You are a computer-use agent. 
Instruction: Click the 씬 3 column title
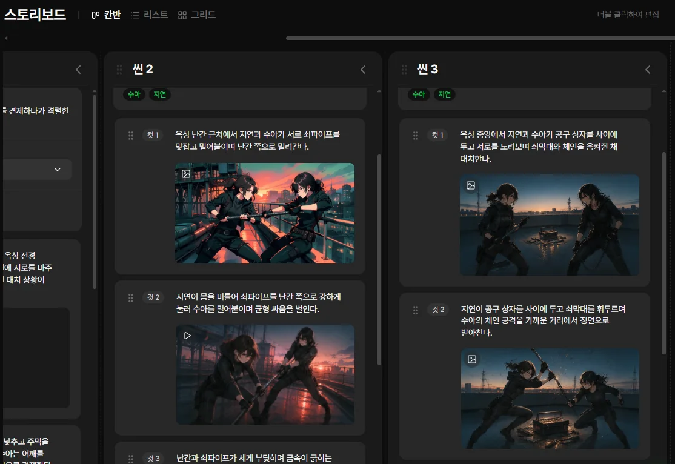[428, 69]
